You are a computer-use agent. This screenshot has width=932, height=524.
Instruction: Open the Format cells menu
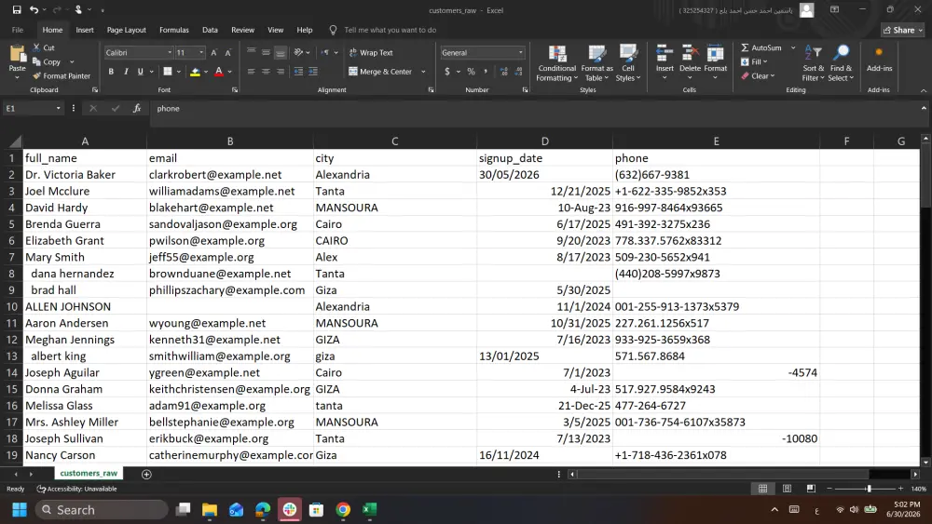(715, 61)
